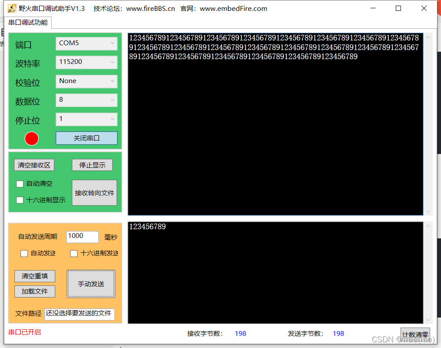The height and width of the screenshot is (348, 441).
Task: Click the 关闭串口 button
Action: (86, 138)
